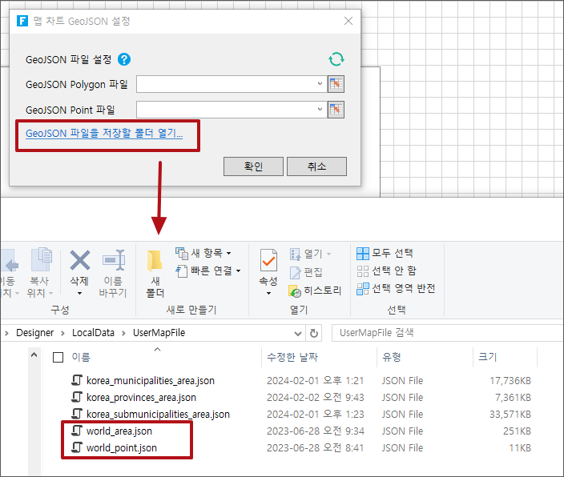Select the world_area.json file
564x477 pixels.
[x=119, y=431]
